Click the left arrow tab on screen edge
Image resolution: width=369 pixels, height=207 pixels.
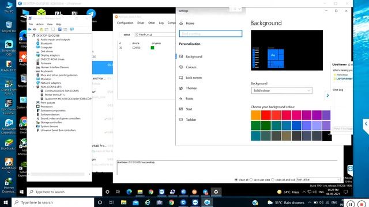click(366, 124)
